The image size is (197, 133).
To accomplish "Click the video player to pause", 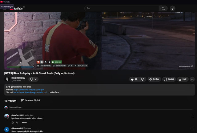I will (x=99, y=41).
